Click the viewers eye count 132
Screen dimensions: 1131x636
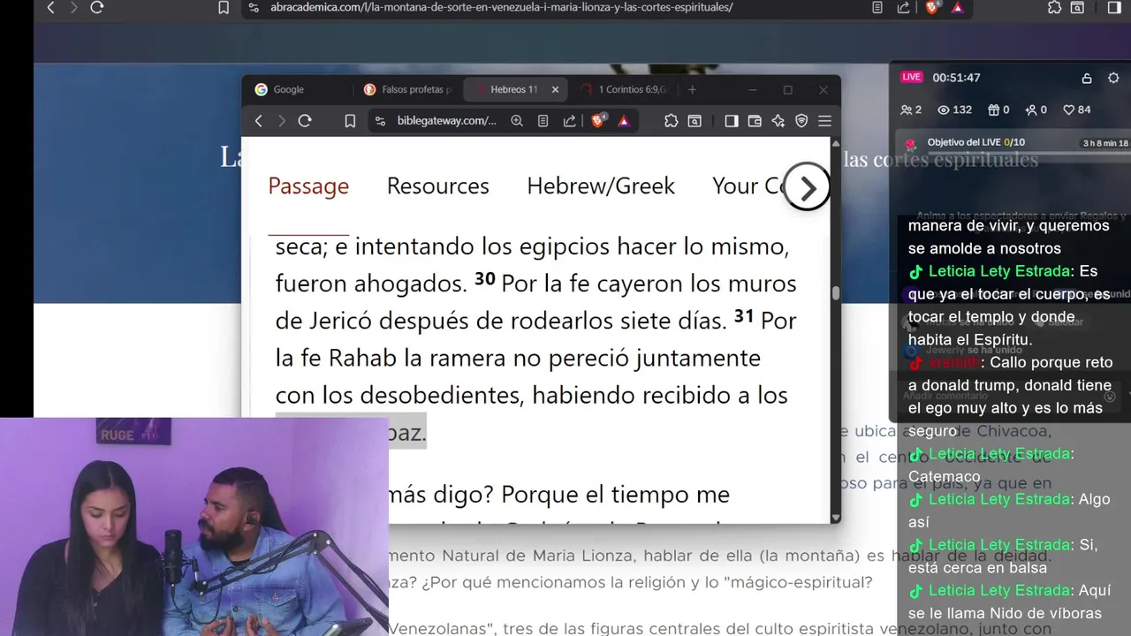pyautogui.click(x=954, y=110)
